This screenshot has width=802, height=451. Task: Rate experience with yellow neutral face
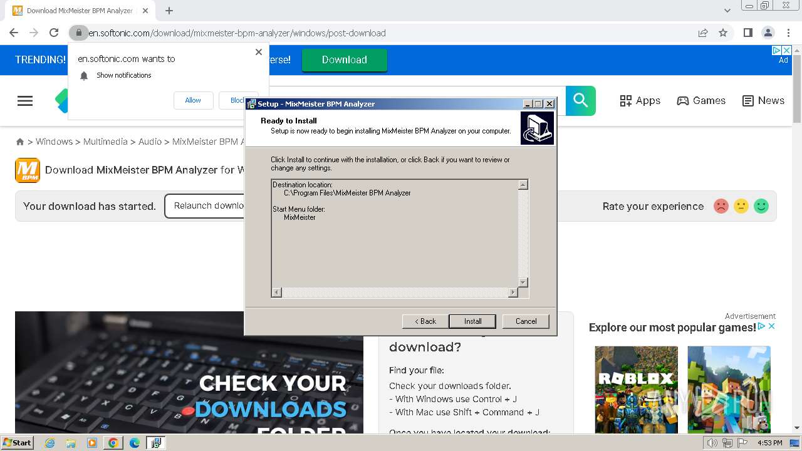point(741,206)
